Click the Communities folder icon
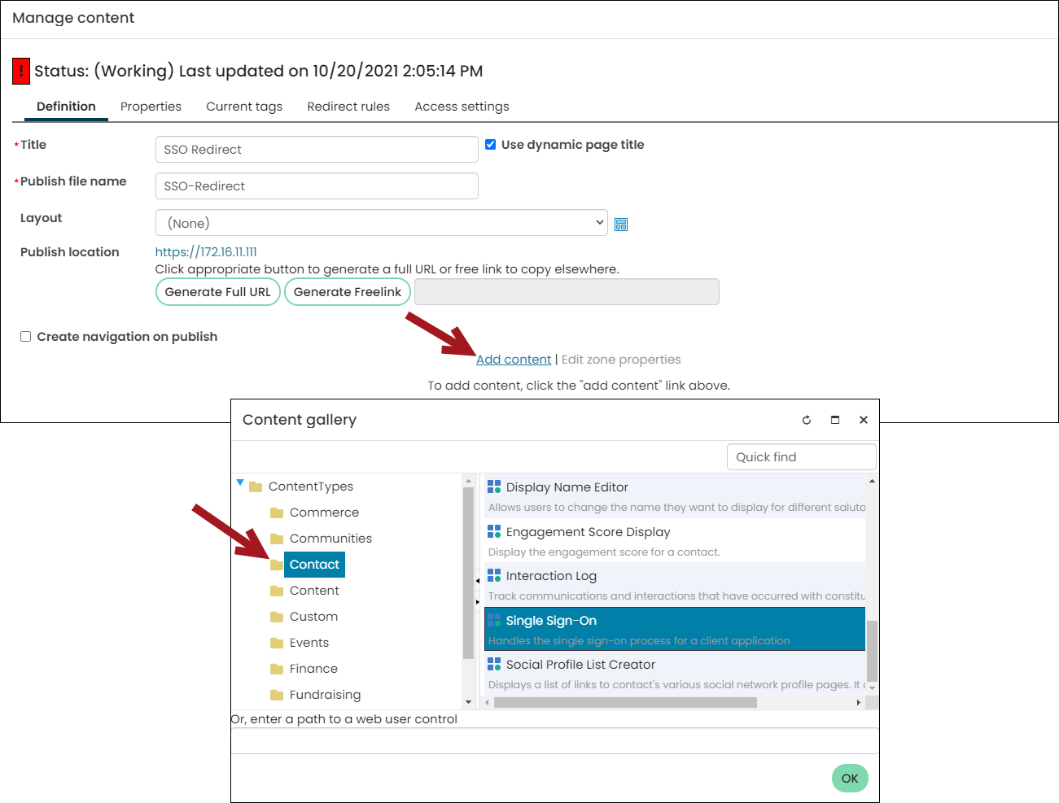1059x803 pixels. click(x=277, y=539)
